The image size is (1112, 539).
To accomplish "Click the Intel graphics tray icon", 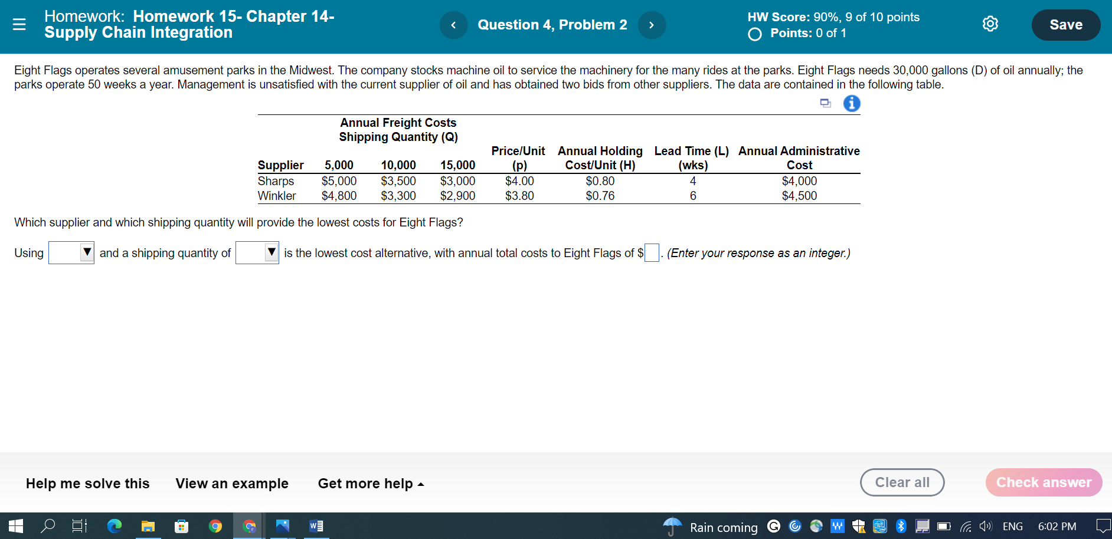I will (x=879, y=526).
